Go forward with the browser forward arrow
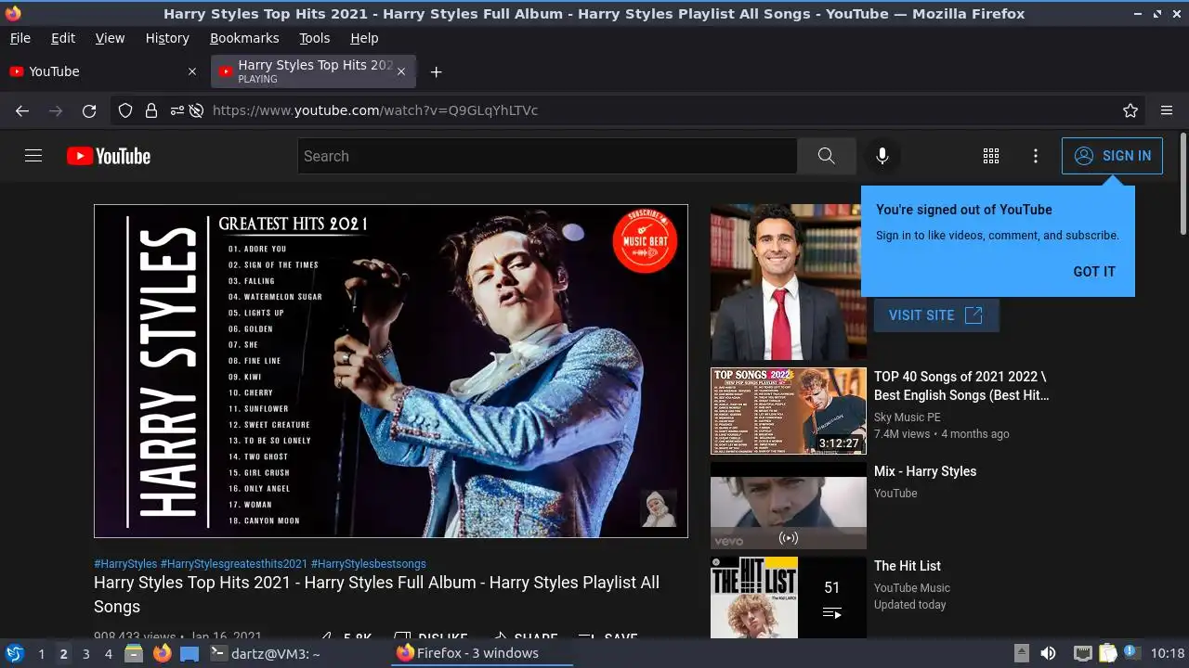This screenshot has width=1189, height=668. tap(56, 110)
